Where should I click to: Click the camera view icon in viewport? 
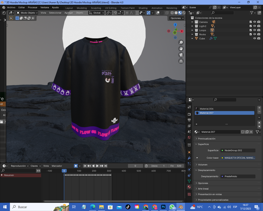(x=181, y=55)
